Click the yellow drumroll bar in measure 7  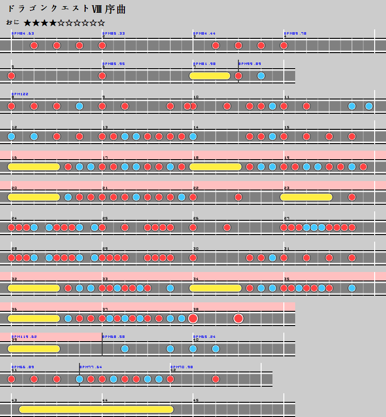tap(210, 76)
